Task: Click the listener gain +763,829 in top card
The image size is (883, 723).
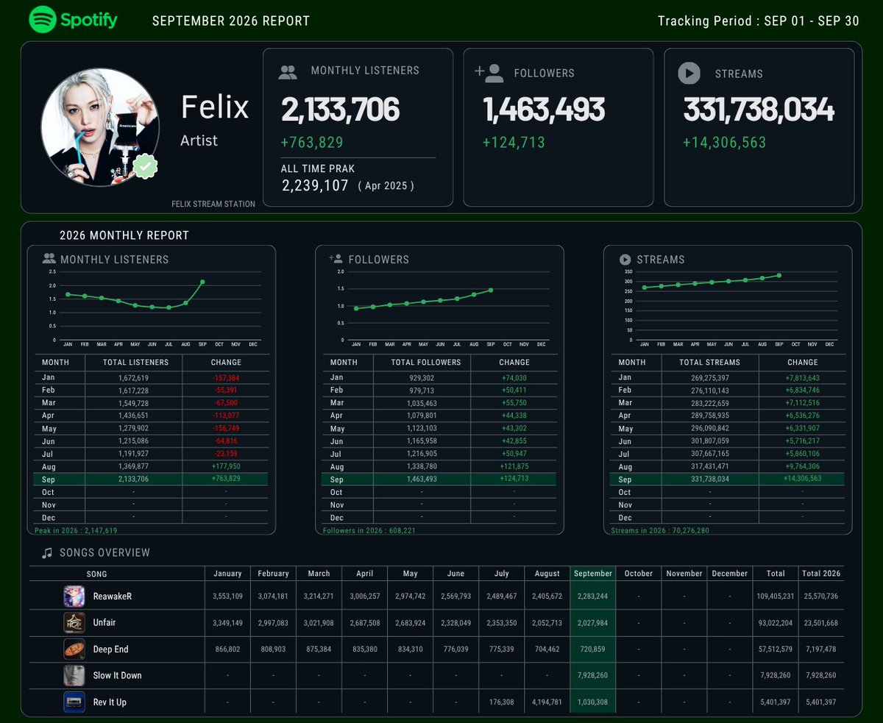Action: 312,142
